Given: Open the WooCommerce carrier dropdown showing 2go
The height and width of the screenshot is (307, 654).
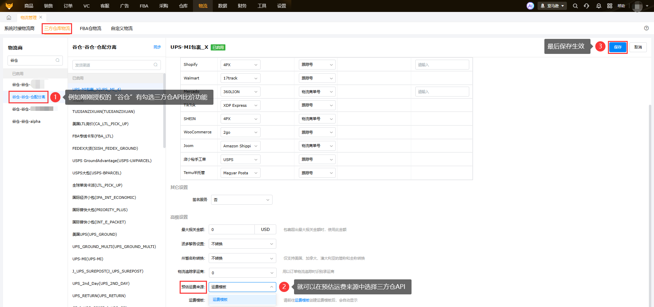Looking at the screenshot, I should pos(240,132).
